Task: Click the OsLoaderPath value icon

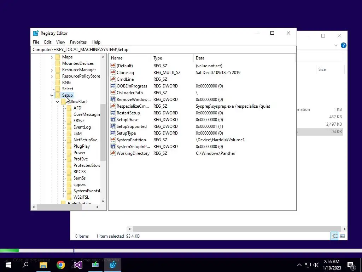Action: coord(113,92)
